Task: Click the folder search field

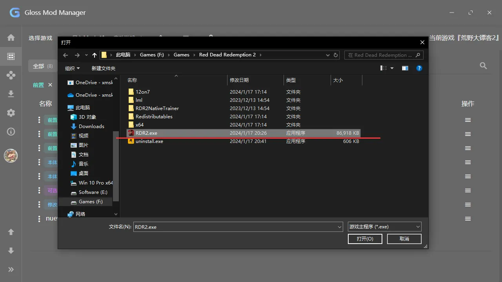Action: 384,55
